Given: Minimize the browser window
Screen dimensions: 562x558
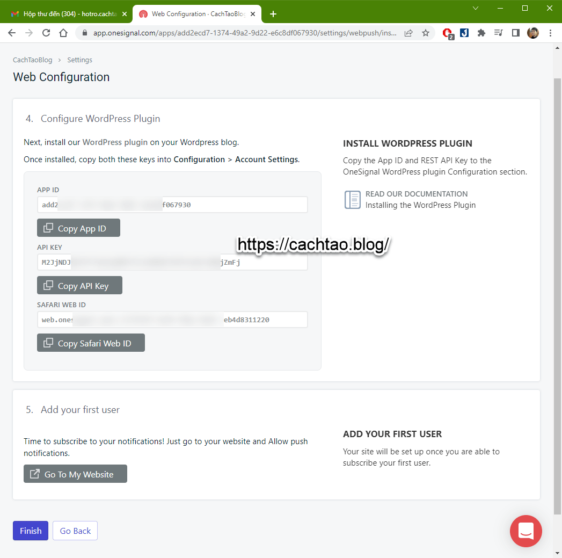Looking at the screenshot, I should pyautogui.click(x=500, y=8).
